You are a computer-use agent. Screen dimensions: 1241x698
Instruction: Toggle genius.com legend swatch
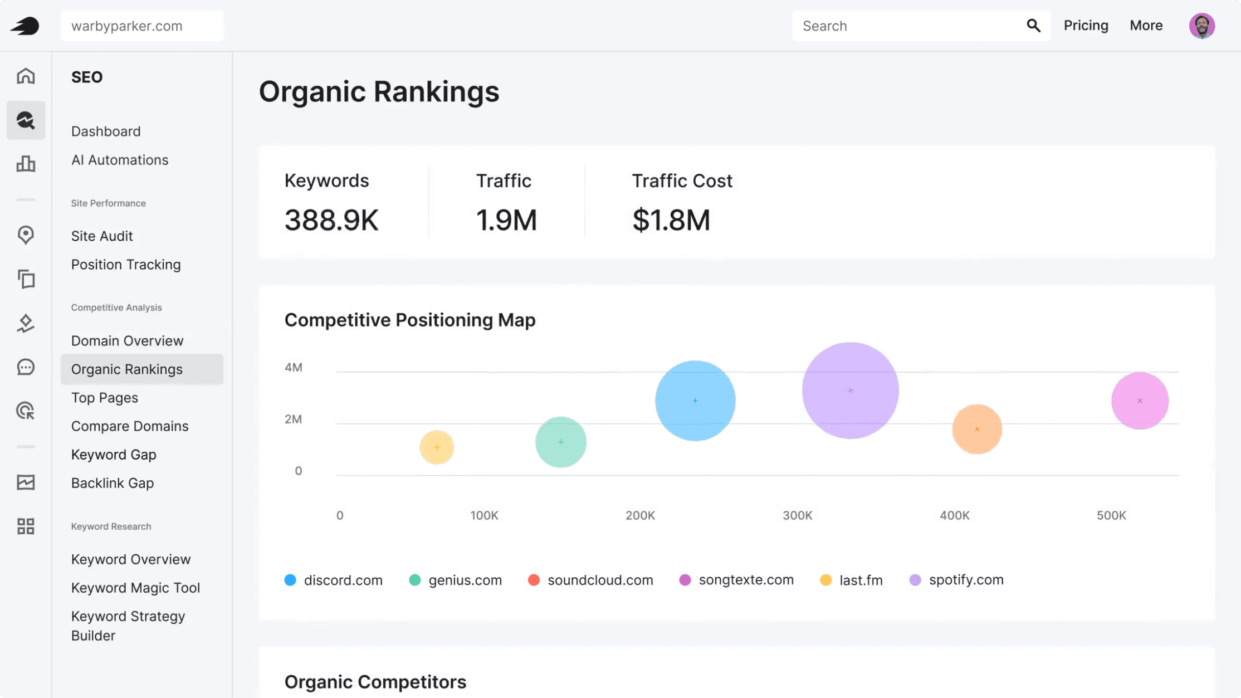(x=414, y=580)
